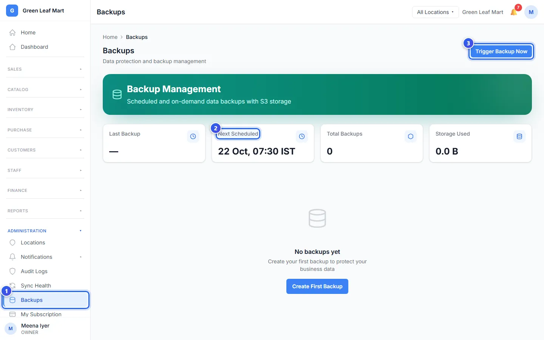
Task: Click the Home house icon in sidebar
Action: click(12, 32)
